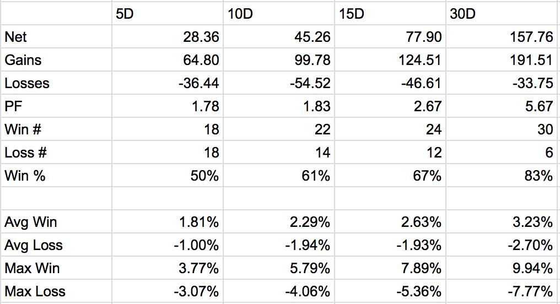The image size is (560, 304).
Task: Select the 15D column header cell
Action: (390, 14)
